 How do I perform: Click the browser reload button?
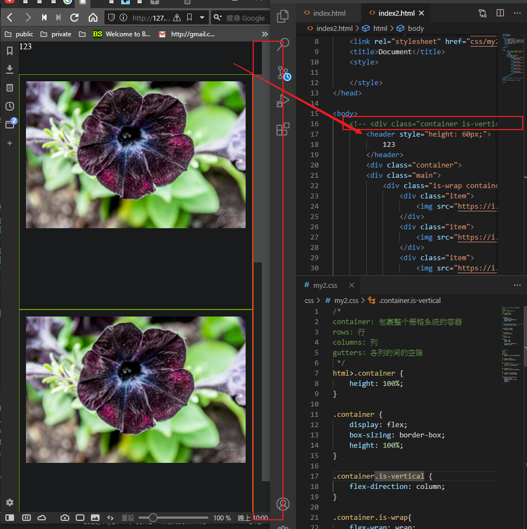(x=75, y=18)
